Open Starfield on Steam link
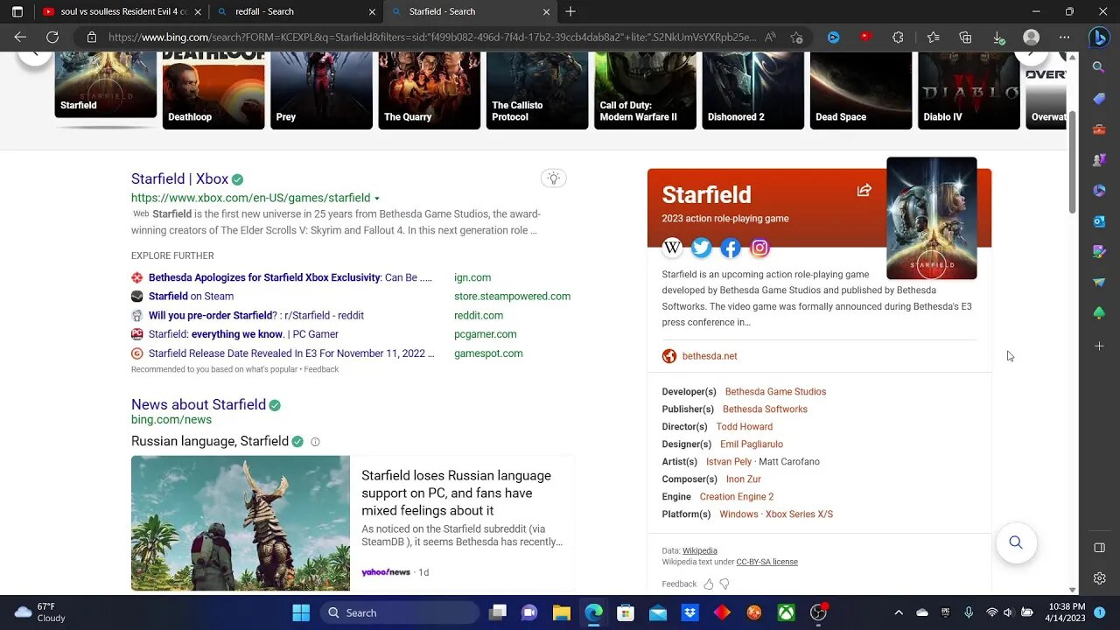Image resolution: width=1120 pixels, height=630 pixels. click(191, 296)
